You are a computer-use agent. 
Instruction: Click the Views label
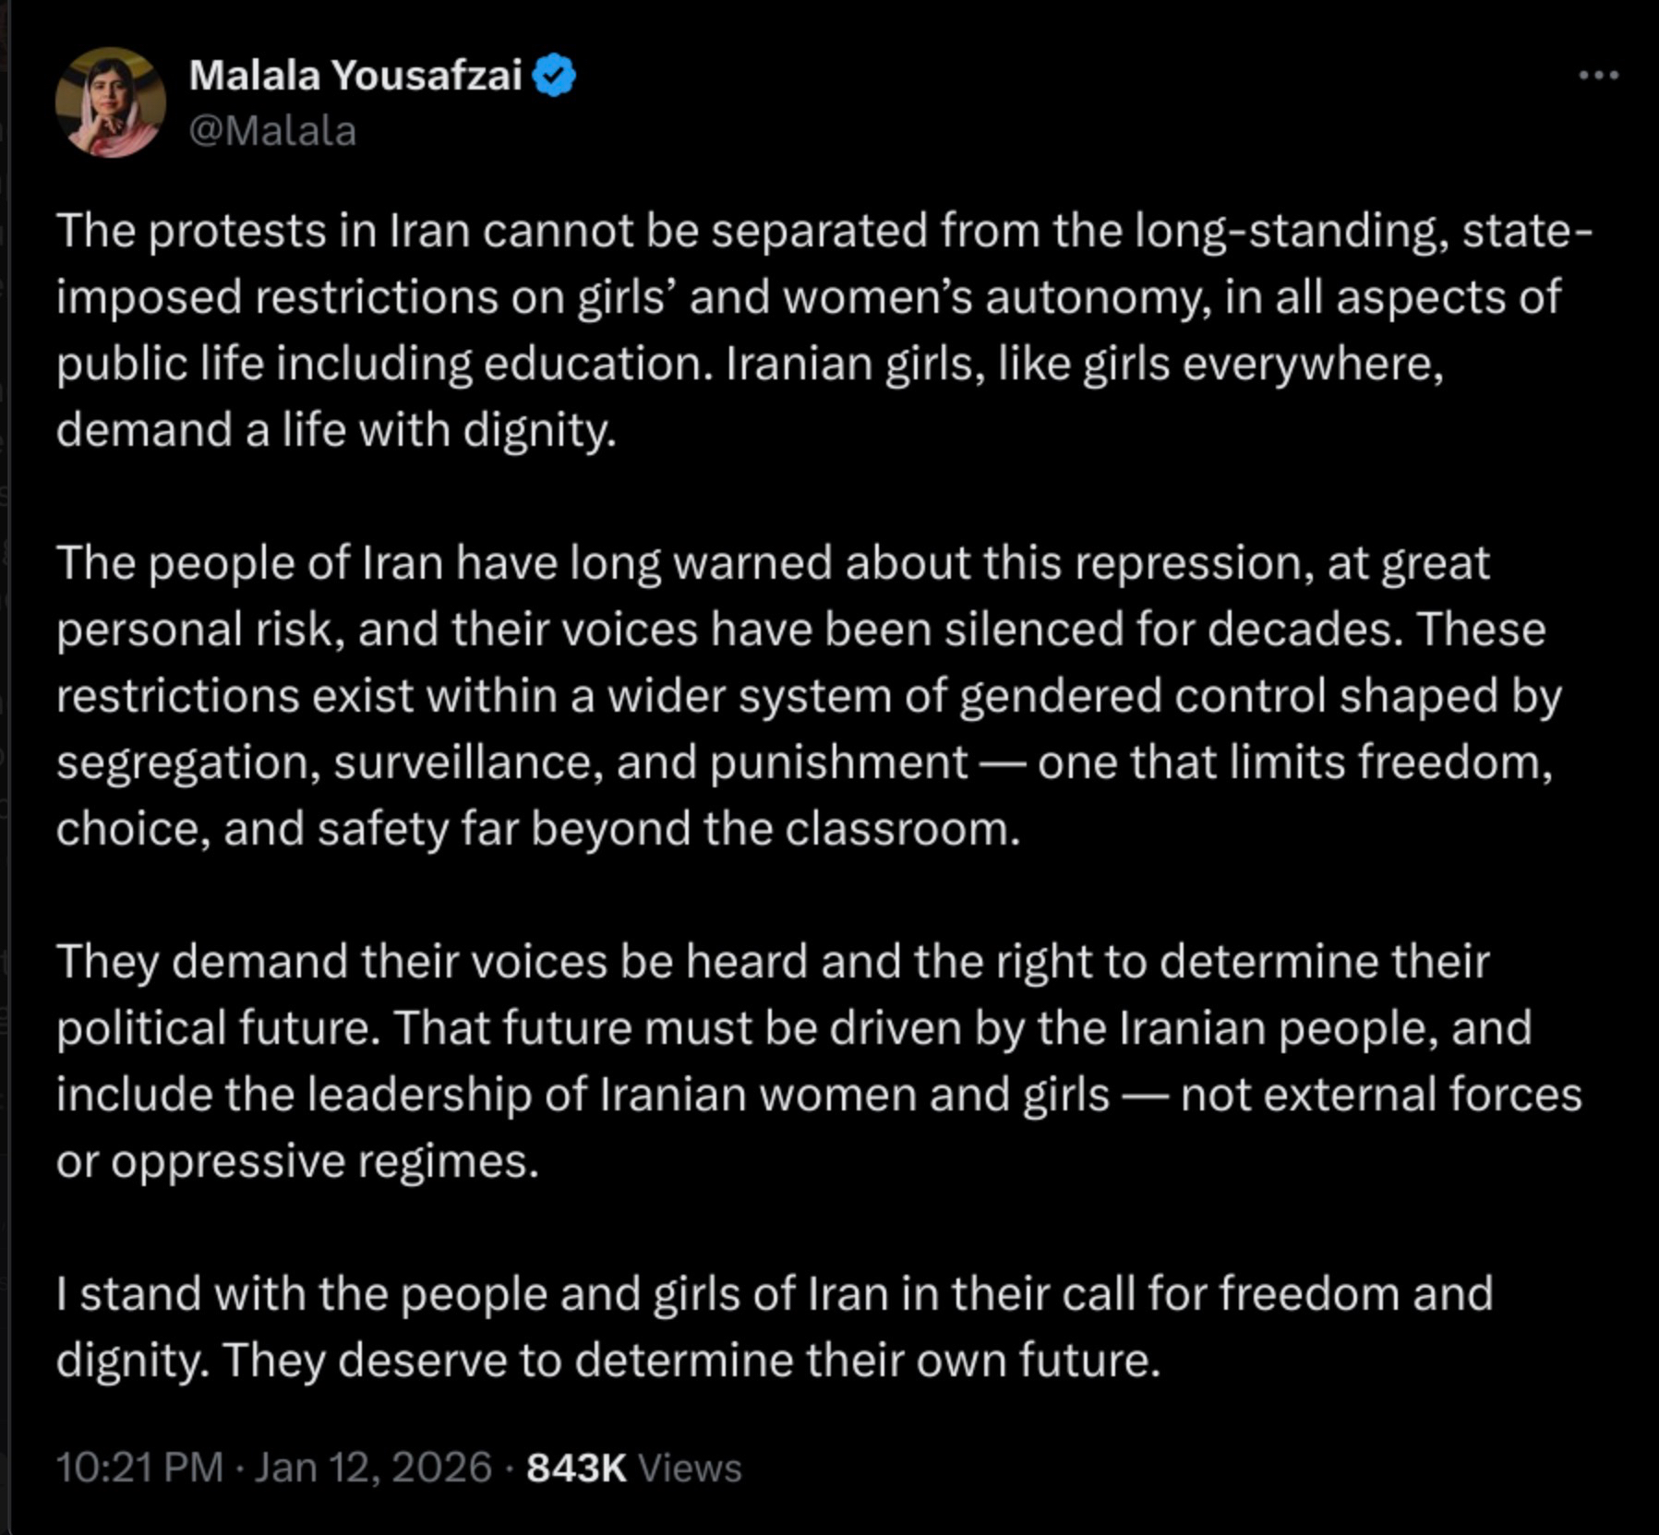(690, 1467)
